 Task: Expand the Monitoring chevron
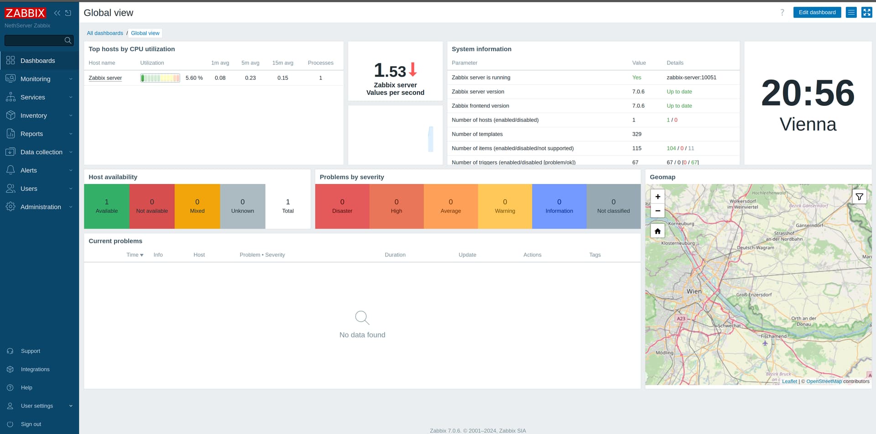(x=71, y=79)
